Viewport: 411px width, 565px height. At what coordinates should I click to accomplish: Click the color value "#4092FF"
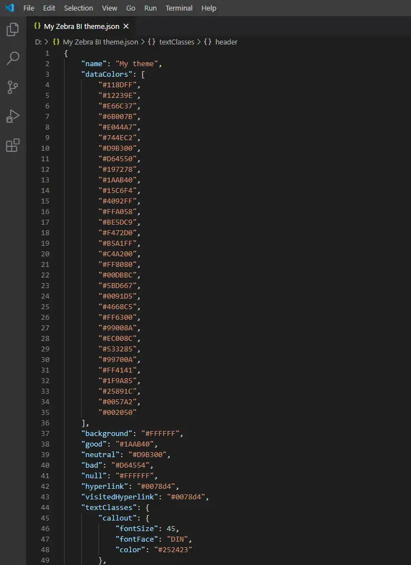(117, 201)
